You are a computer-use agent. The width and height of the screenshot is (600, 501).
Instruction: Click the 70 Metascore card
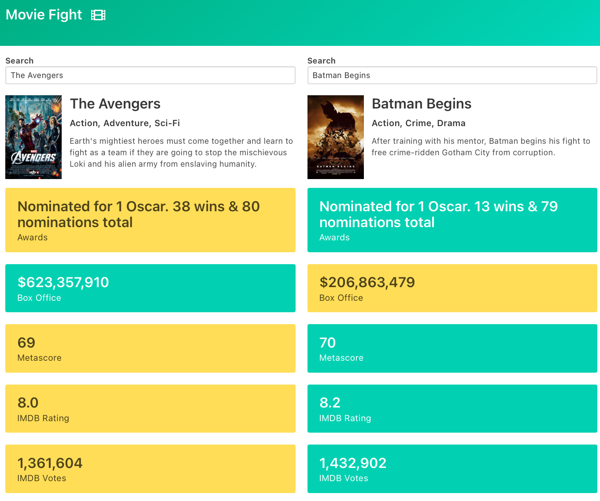coord(452,348)
